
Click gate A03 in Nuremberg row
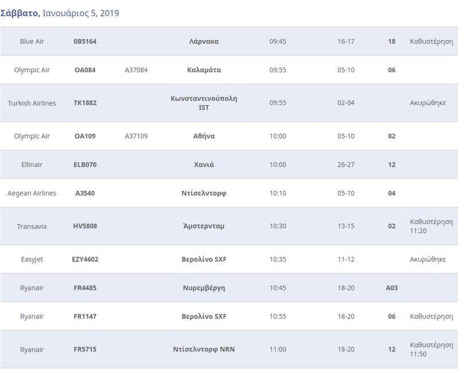pos(392,288)
